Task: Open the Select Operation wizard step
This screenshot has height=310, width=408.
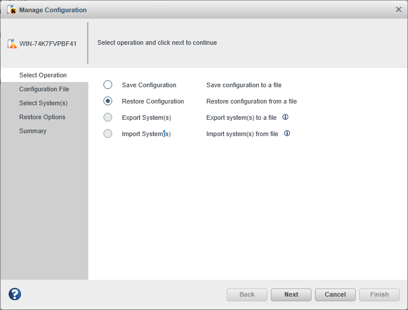Action: [43, 75]
